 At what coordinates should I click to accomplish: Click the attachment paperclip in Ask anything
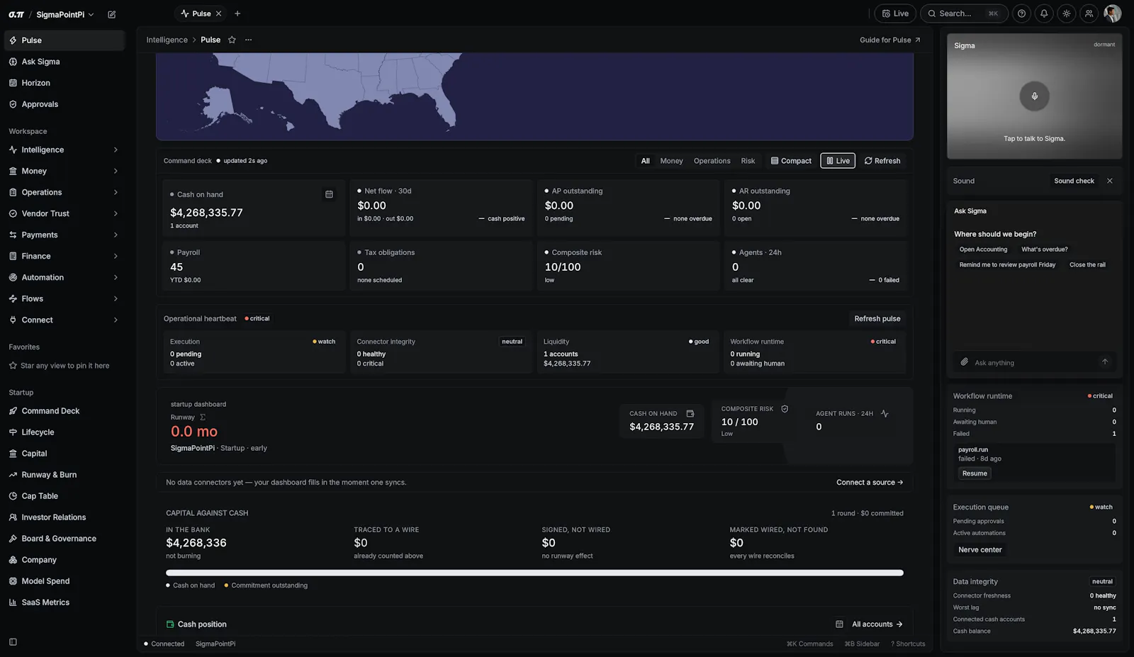point(964,362)
